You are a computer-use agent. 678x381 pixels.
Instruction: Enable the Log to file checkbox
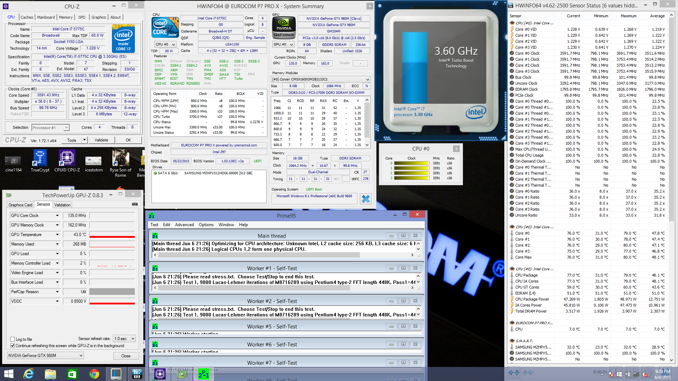tap(13, 339)
